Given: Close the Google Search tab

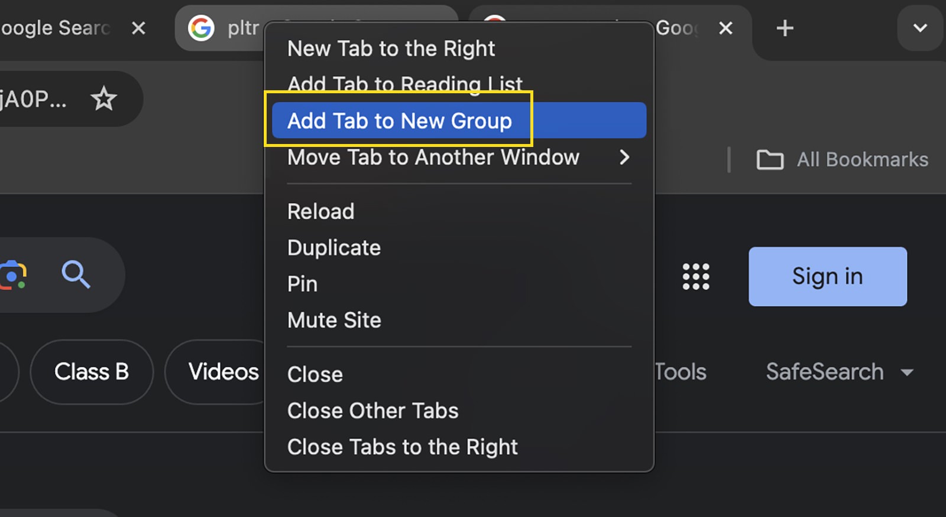Looking at the screenshot, I should 138,28.
